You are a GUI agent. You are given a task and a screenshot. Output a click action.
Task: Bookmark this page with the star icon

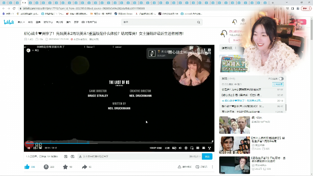281,8
